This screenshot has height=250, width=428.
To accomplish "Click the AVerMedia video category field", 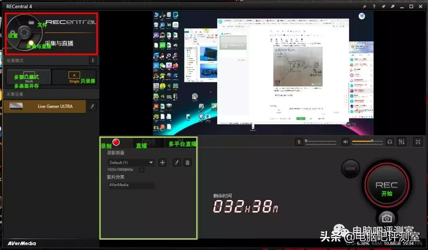I will 131,185.
